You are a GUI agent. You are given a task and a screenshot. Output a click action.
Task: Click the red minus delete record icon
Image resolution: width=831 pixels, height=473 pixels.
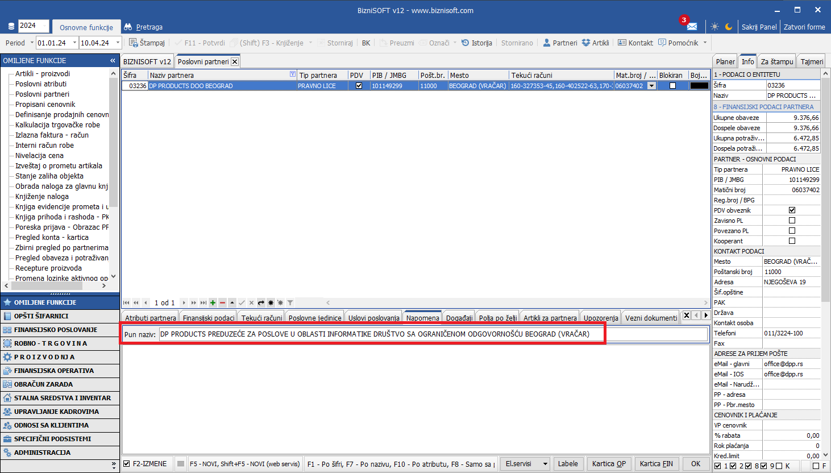tap(222, 303)
